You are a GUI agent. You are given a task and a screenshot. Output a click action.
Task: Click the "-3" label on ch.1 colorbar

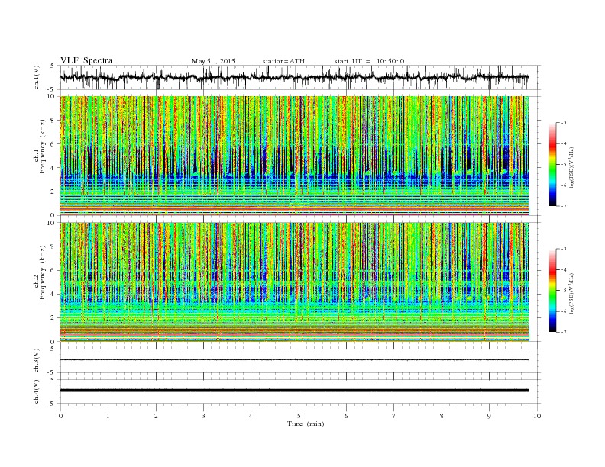click(564, 123)
